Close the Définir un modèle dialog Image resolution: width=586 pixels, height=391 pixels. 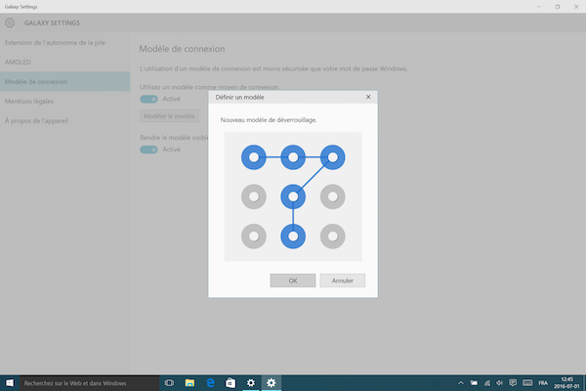tap(368, 97)
